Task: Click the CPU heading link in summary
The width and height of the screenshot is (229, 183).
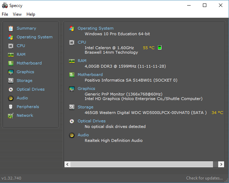Action: [x=82, y=42]
